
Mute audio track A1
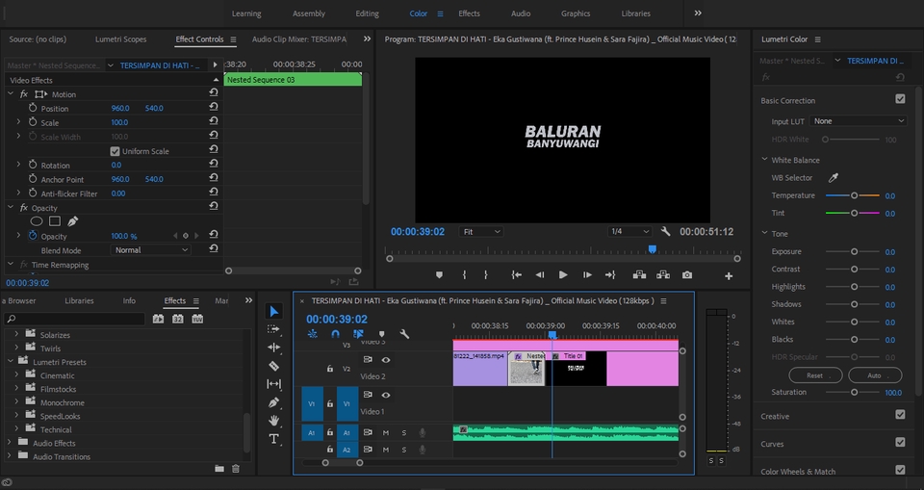tap(385, 433)
